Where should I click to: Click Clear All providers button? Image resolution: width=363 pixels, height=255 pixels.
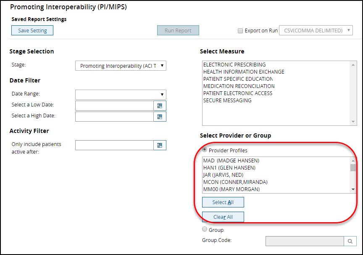(x=223, y=217)
